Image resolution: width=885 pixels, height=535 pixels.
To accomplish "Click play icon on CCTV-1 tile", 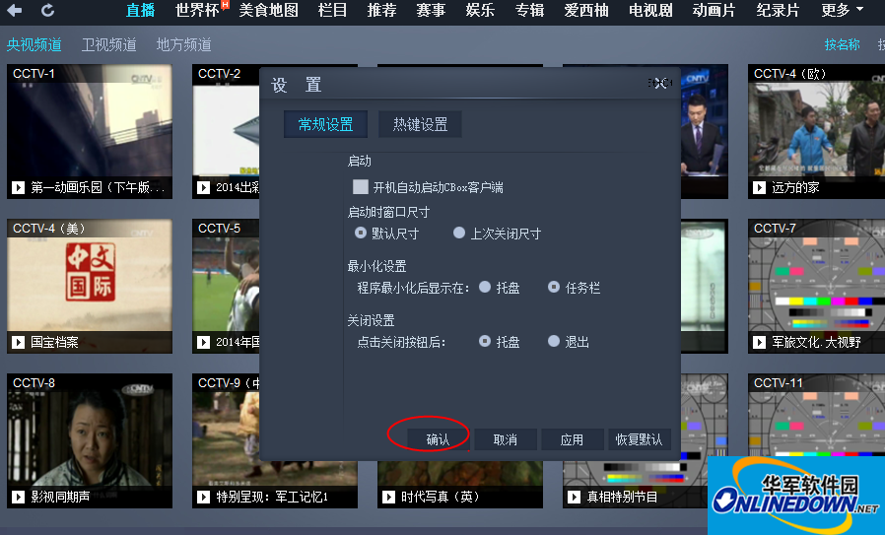I will (x=18, y=187).
